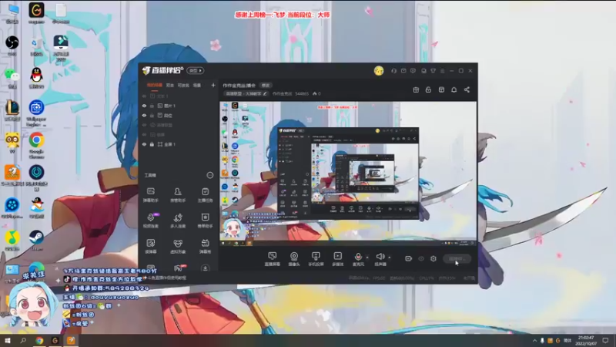The height and width of the screenshot is (347, 616).
Task: Open Google Chrome desktop shortcut
Action: point(36,145)
